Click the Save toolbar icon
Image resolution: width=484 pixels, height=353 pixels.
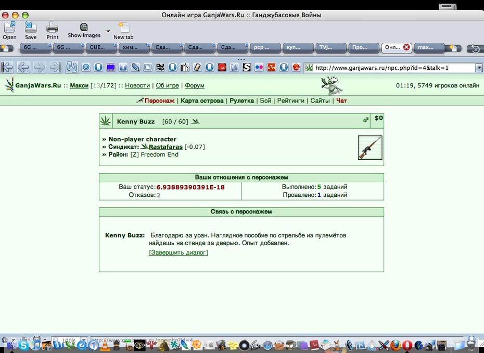(31, 31)
